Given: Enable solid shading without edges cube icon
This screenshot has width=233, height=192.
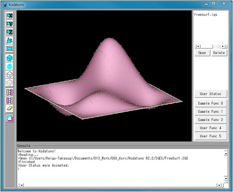Looking at the screenshot, I should [x=10, y=66].
